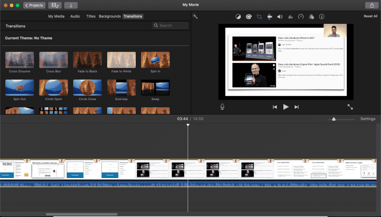Switch to the My Media tab

tap(56, 16)
